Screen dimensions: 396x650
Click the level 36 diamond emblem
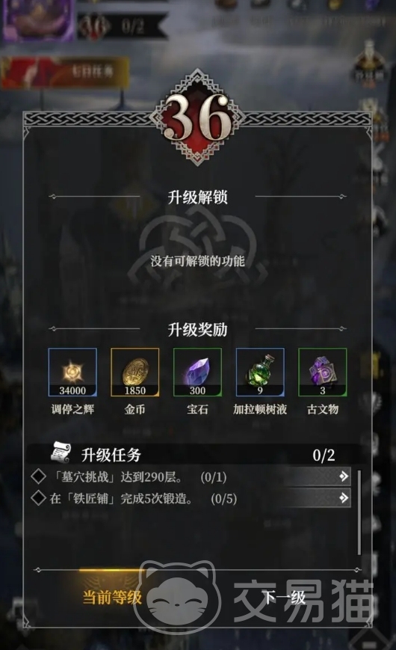pyautogui.click(x=197, y=117)
